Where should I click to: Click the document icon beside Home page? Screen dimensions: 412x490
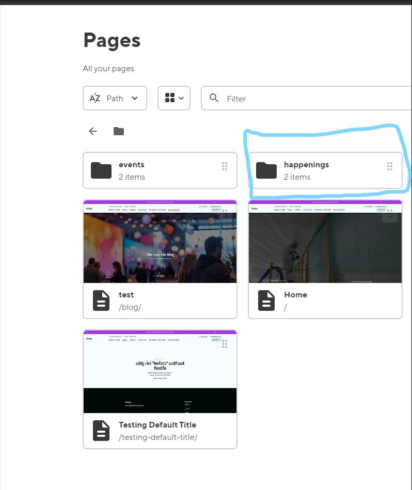(266, 301)
